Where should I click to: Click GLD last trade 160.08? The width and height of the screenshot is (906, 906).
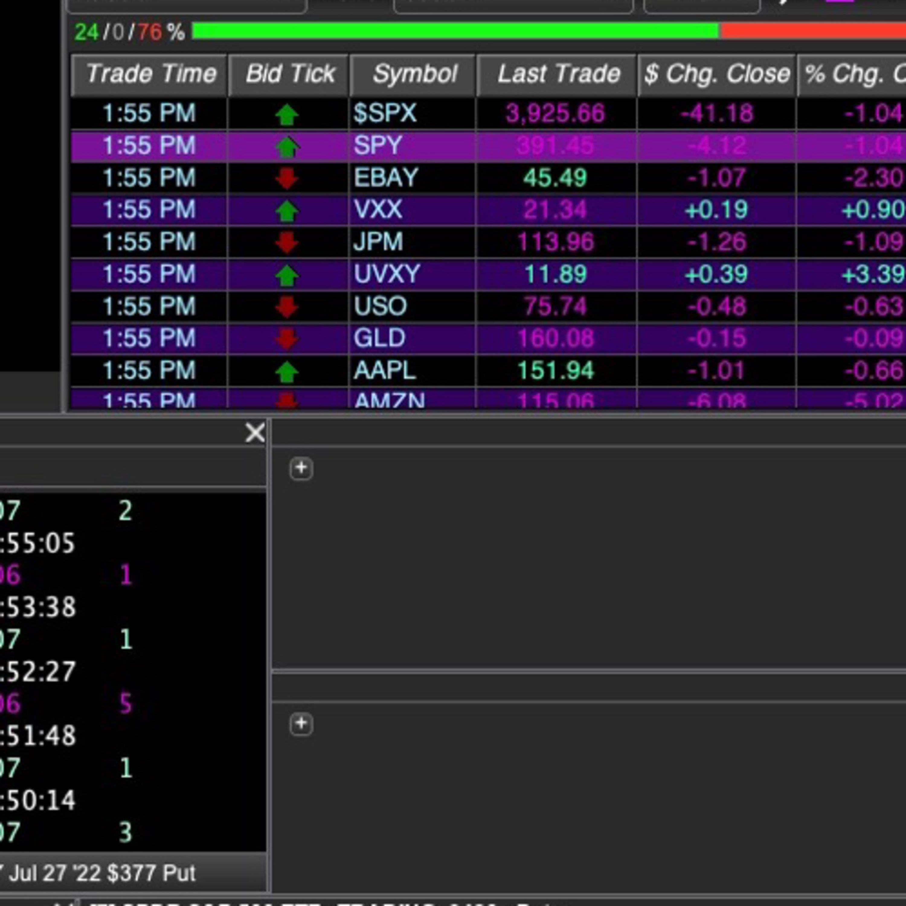pyautogui.click(x=555, y=338)
